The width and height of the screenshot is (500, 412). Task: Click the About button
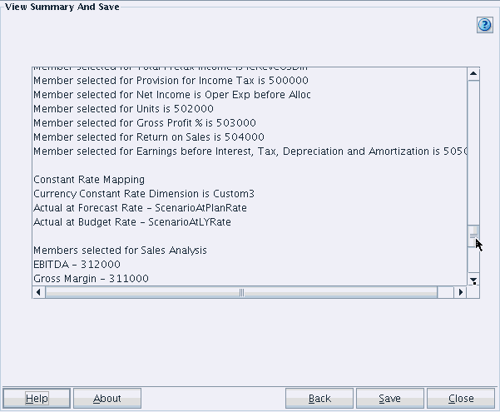[x=107, y=399]
